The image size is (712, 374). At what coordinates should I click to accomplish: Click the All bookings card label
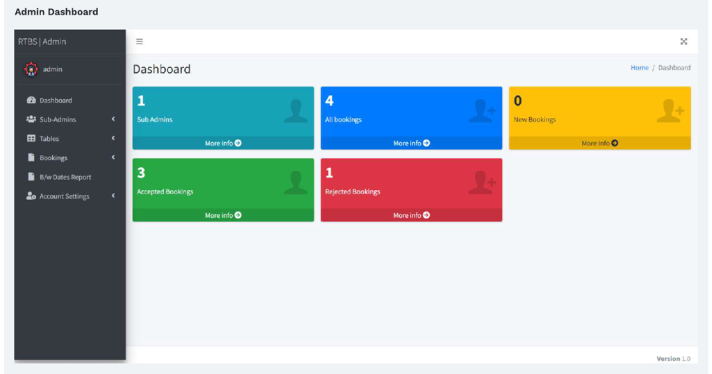[343, 119]
